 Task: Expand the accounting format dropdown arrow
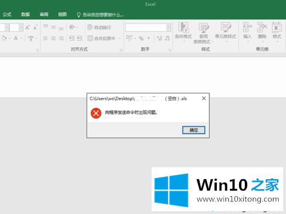coord(135,38)
